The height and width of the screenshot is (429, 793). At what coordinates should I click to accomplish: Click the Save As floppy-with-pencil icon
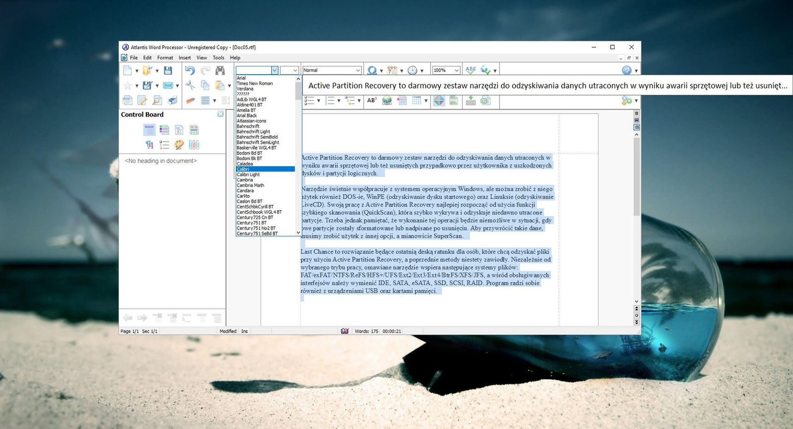point(147,86)
